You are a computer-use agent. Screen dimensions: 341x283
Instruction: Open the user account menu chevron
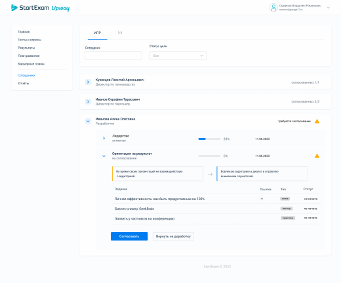point(329,8)
